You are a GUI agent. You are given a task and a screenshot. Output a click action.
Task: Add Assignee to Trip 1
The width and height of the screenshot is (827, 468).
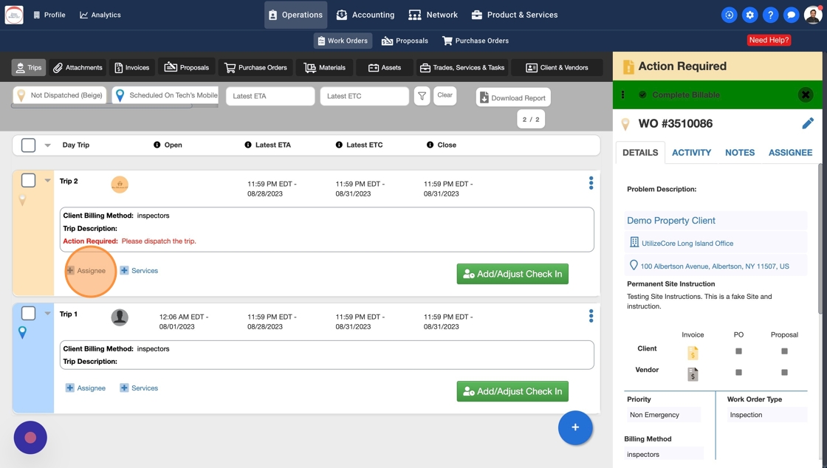point(86,388)
